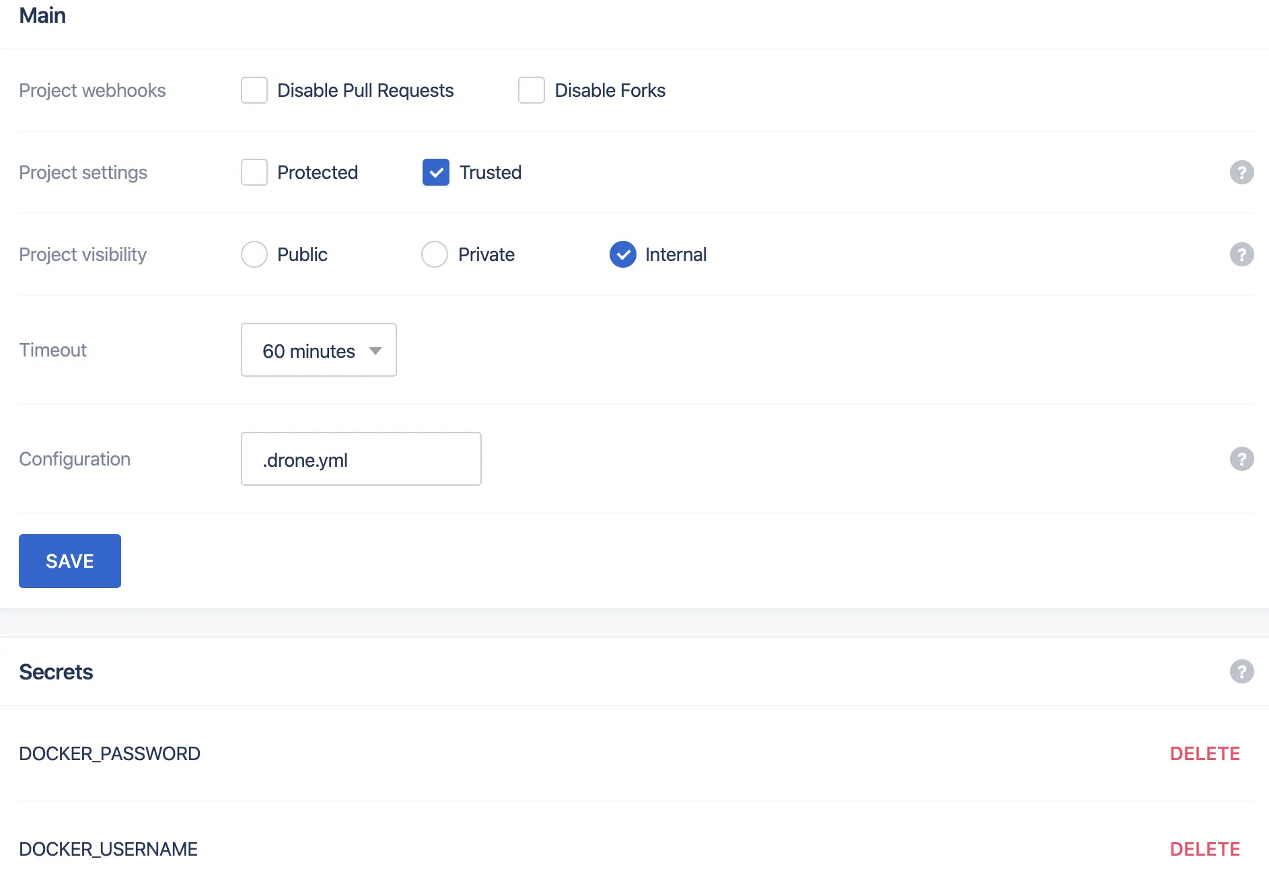
Task: Check the Disable Forks checkbox
Action: 532,90
